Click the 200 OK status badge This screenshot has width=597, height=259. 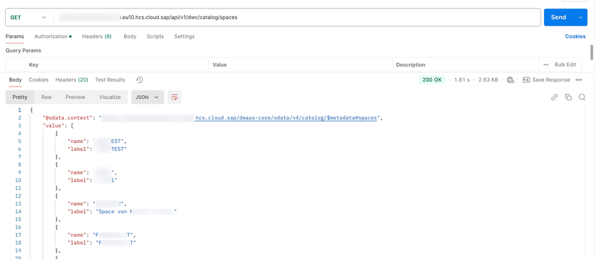[432, 80]
